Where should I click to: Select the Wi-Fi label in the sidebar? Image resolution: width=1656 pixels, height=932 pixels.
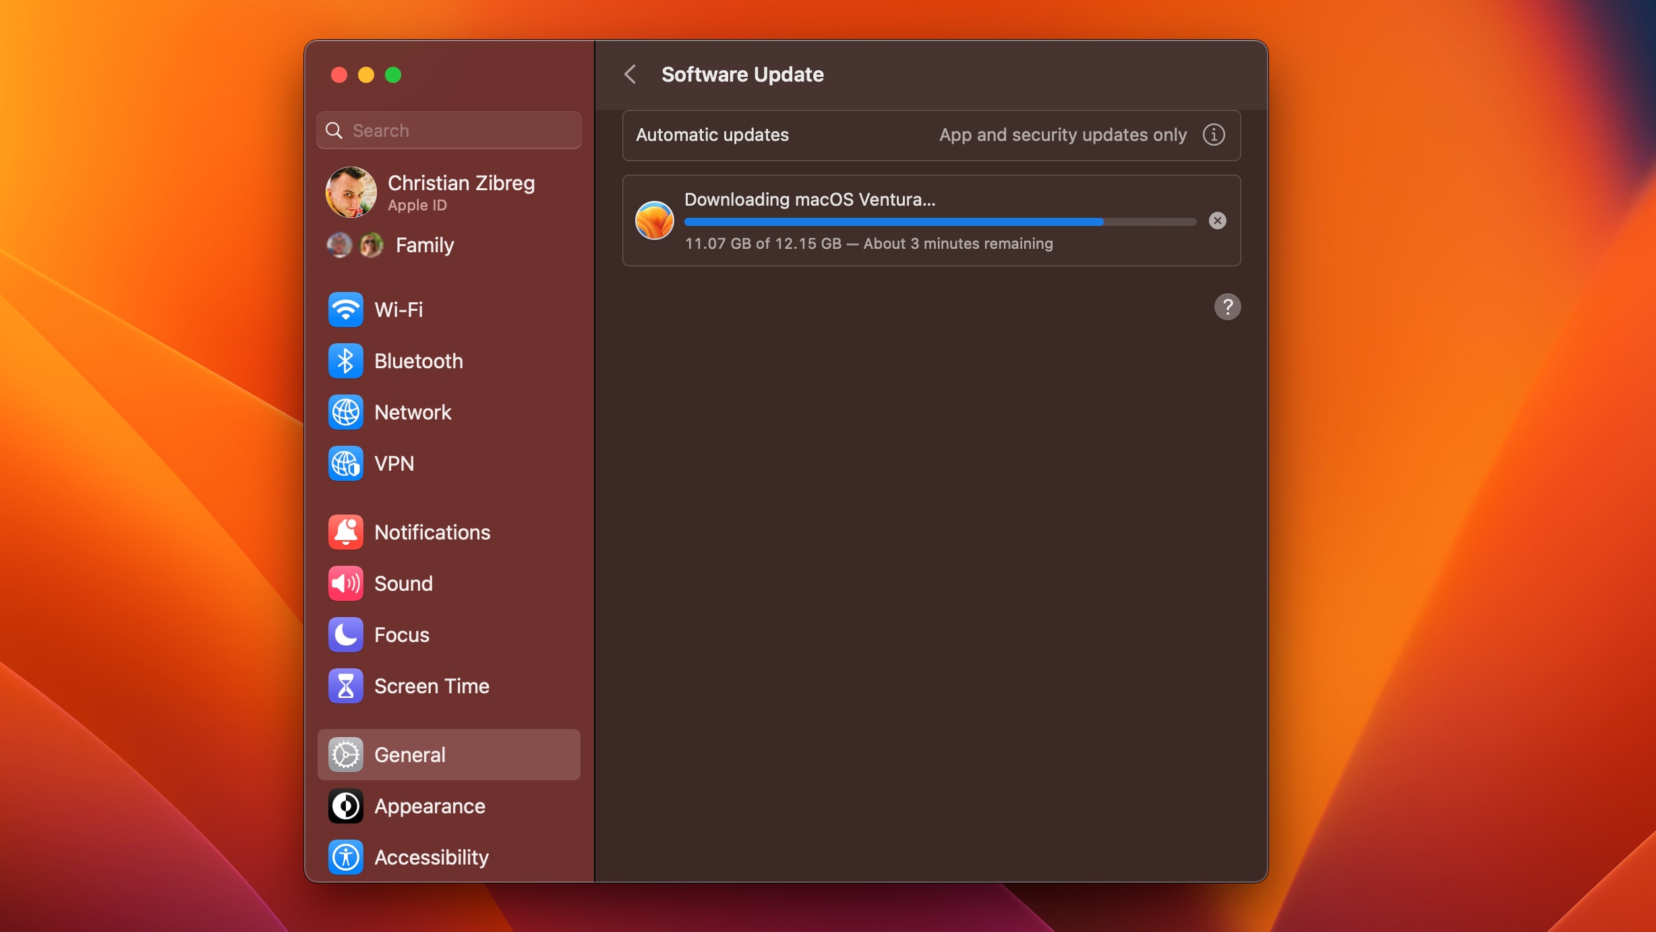point(398,310)
